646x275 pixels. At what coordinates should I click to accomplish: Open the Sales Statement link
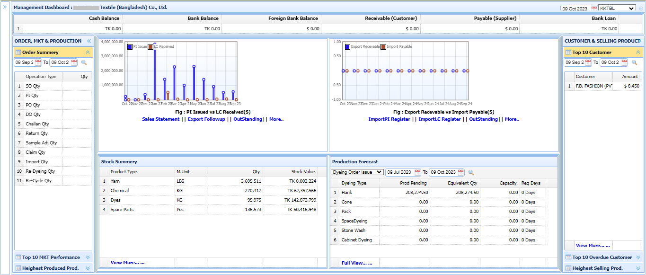click(161, 119)
